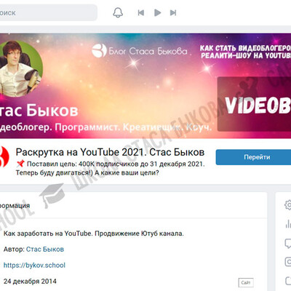Click the date 24 декабря 2014
The width and height of the screenshot is (291, 291).
(x=30, y=282)
